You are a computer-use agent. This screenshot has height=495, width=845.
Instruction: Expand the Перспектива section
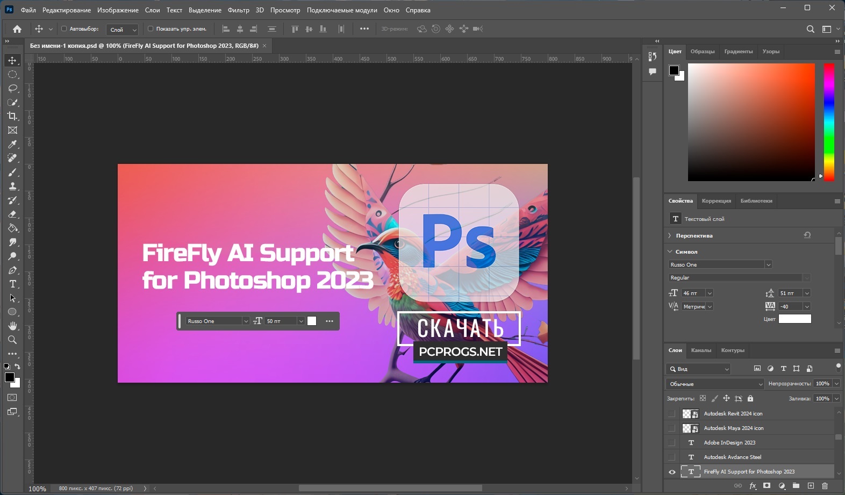pos(670,235)
